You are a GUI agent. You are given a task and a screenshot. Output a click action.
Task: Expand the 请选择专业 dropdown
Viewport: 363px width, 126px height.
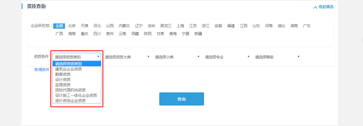coord(227,57)
